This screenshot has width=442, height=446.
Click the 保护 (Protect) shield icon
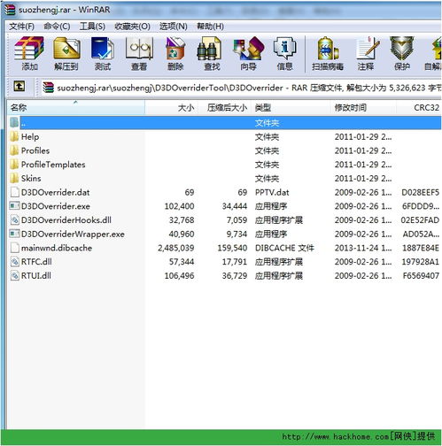coord(402,53)
